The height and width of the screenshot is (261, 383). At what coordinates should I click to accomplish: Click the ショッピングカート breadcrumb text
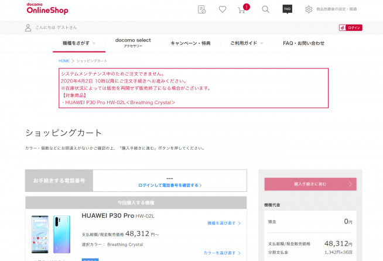92,61
